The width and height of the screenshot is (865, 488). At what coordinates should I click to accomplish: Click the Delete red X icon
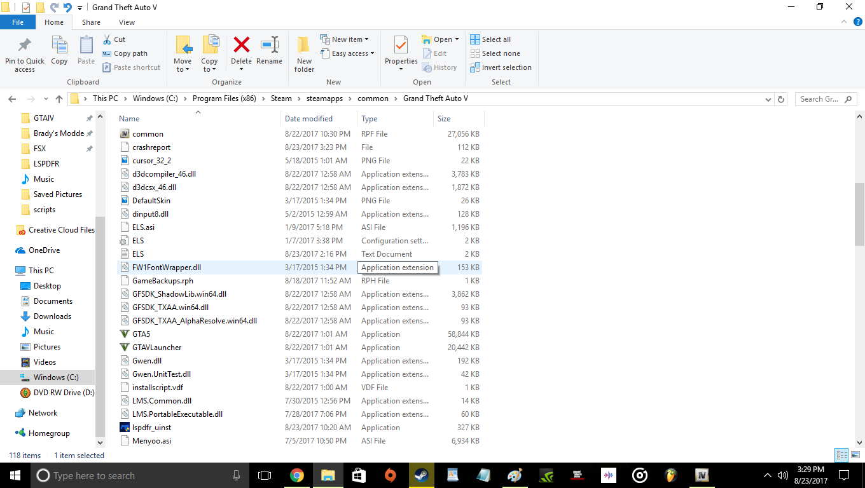[x=241, y=46]
